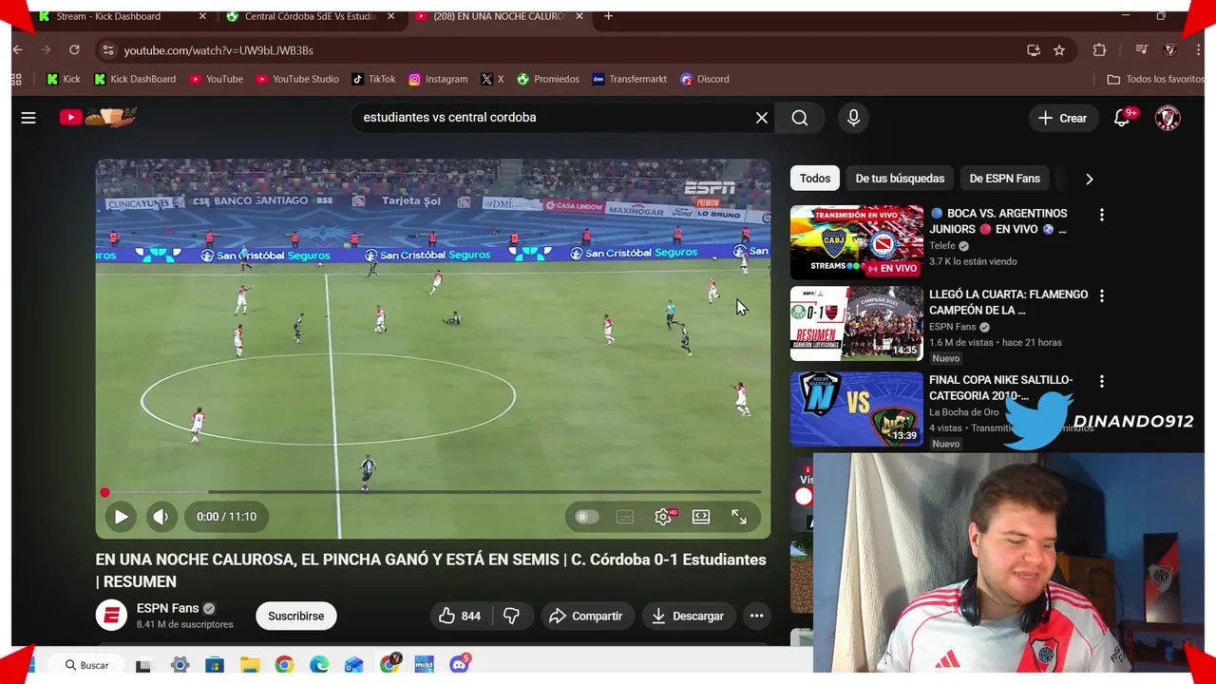
Task: Select the Todos filter chip
Action: [814, 179]
